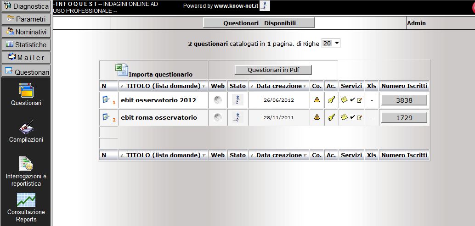This screenshot has width=475, height=226.
Task: Open the www.know-net.it link
Action: click(236, 6)
